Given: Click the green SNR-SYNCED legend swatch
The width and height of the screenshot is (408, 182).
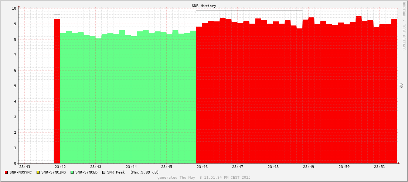Looking at the screenshot, I should point(72,172).
